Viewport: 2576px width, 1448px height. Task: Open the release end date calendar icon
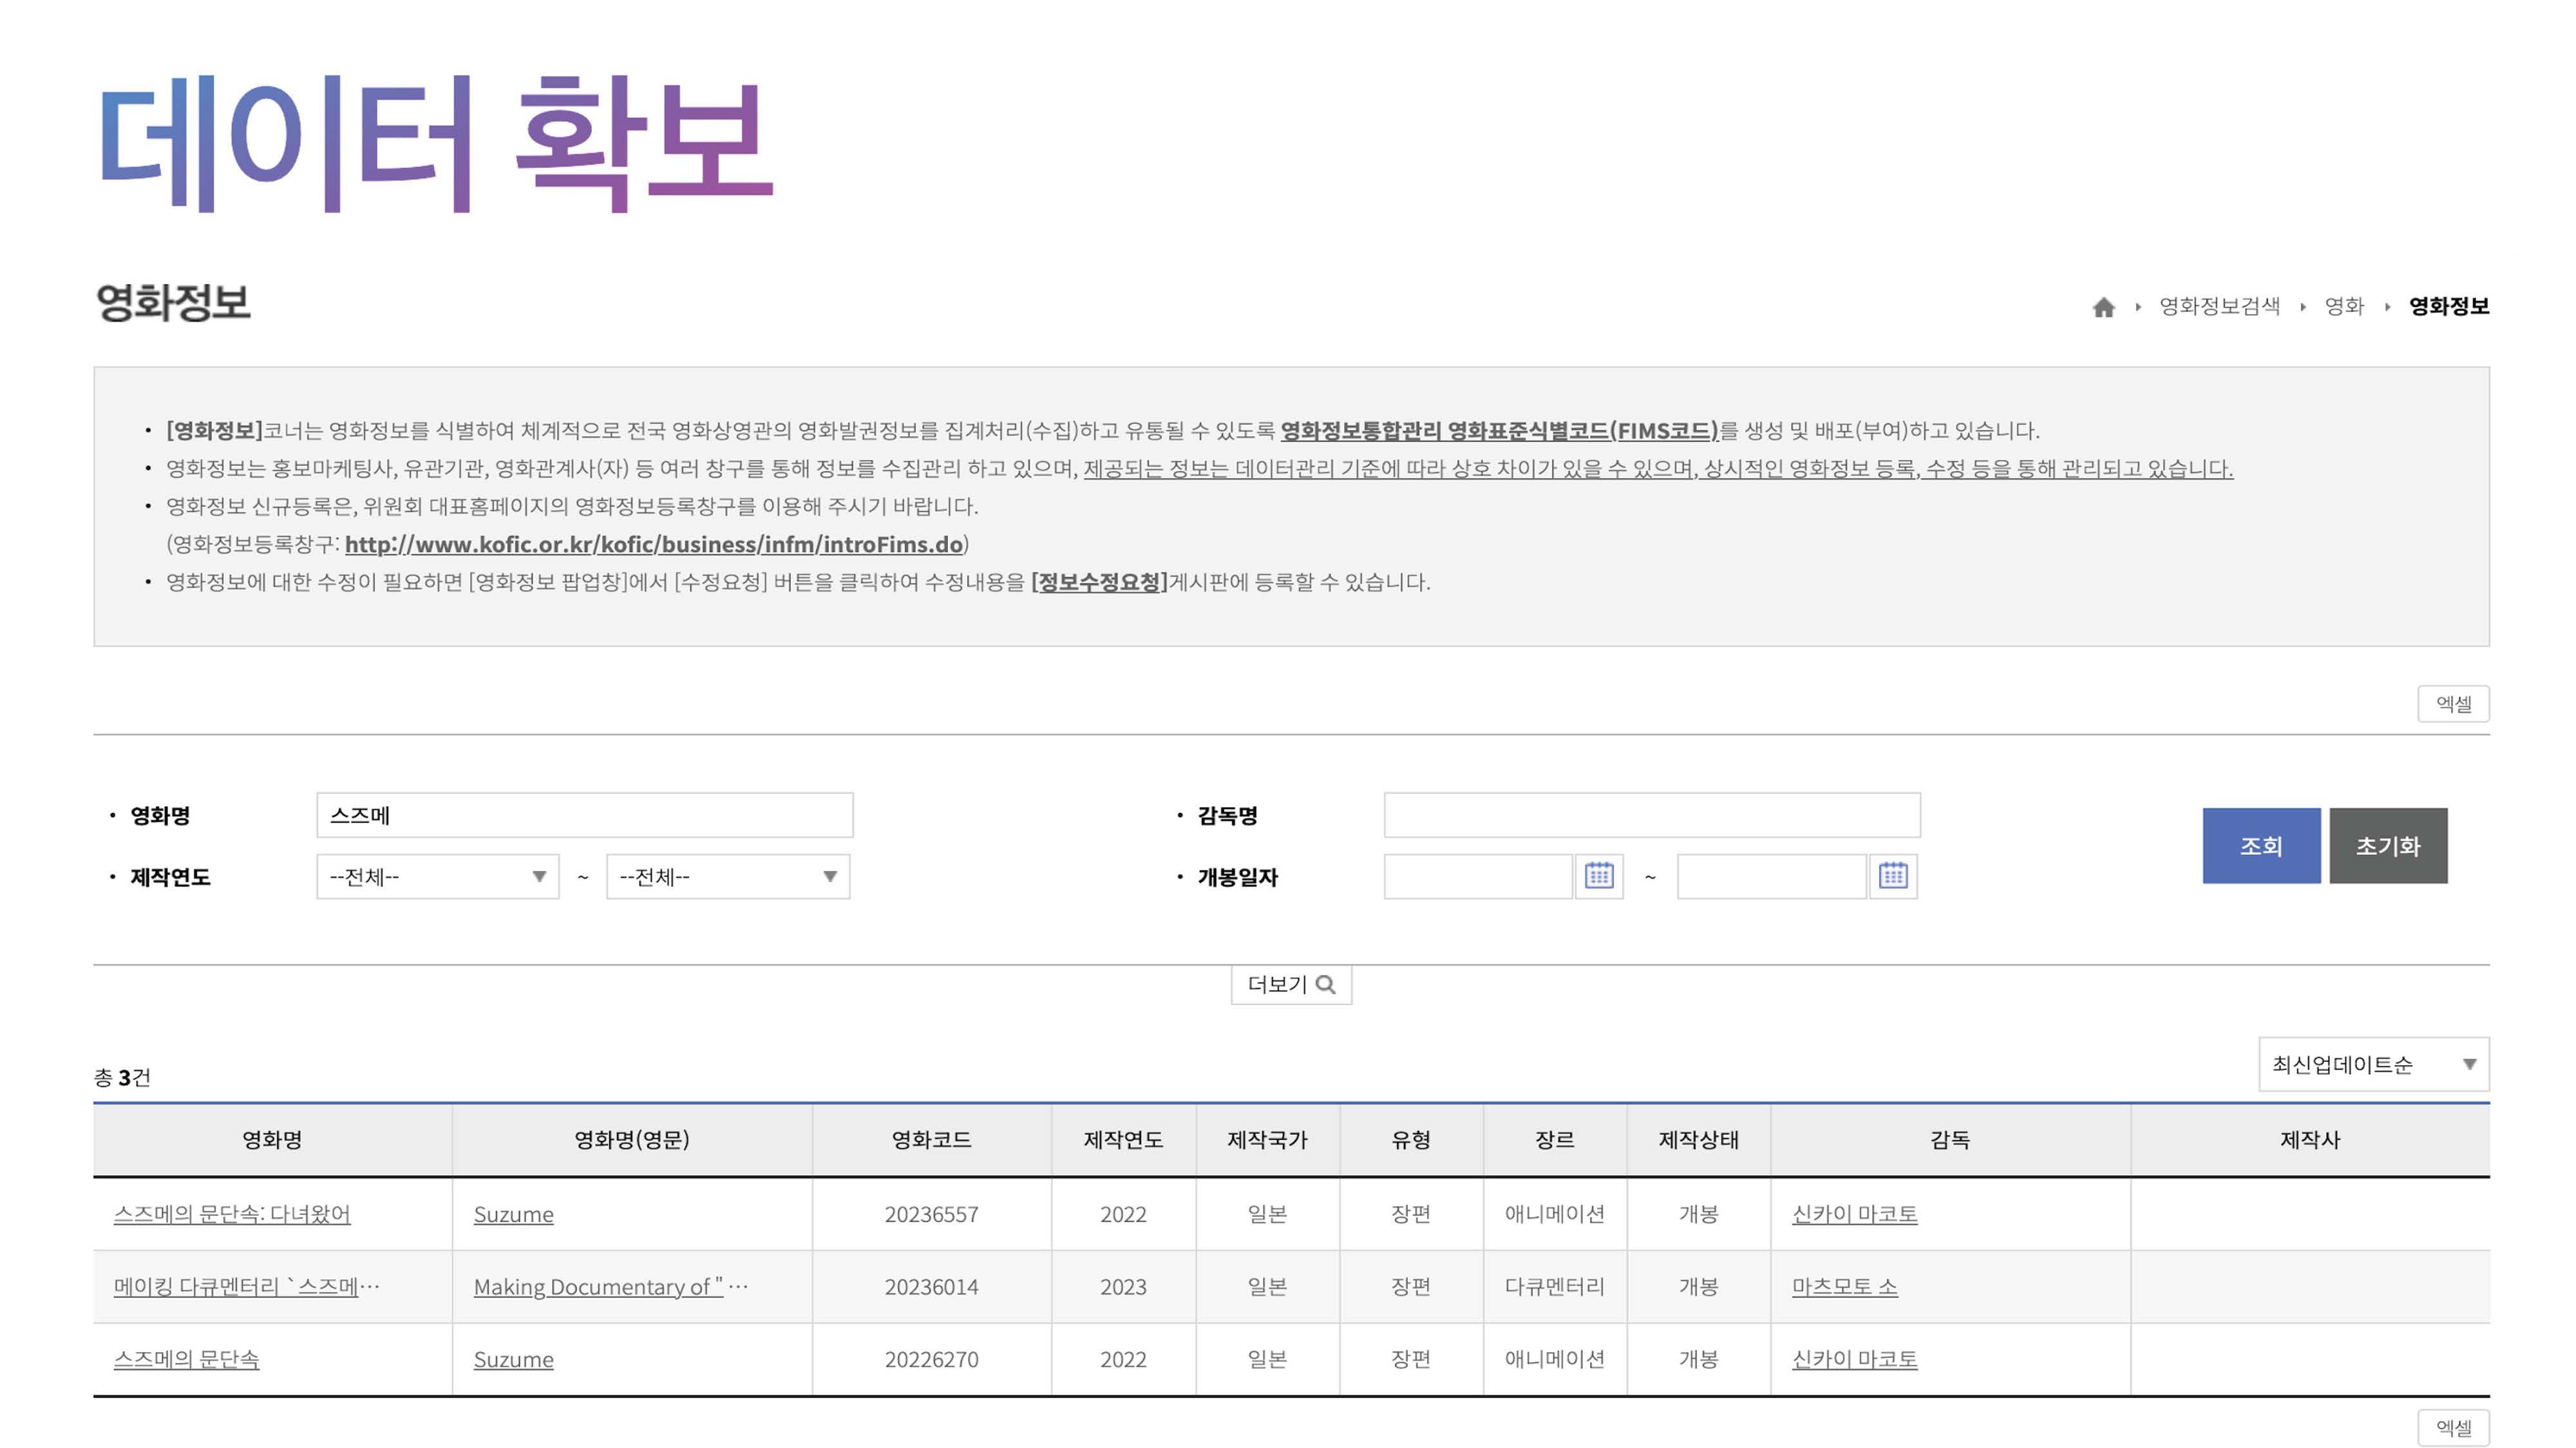[1892, 877]
